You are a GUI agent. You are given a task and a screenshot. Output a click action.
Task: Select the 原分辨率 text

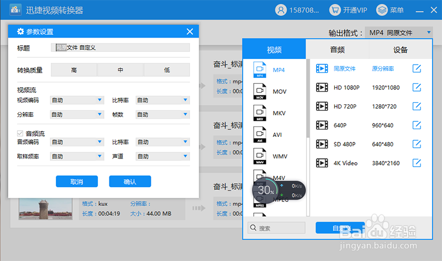pyautogui.click(x=383, y=69)
